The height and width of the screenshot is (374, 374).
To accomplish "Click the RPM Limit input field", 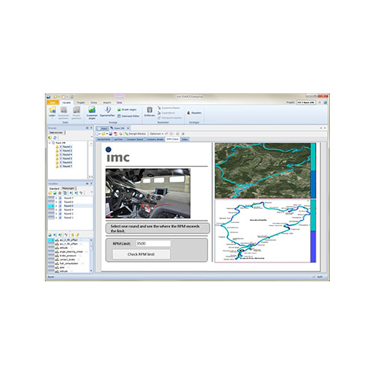I will (x=153, y=243).
